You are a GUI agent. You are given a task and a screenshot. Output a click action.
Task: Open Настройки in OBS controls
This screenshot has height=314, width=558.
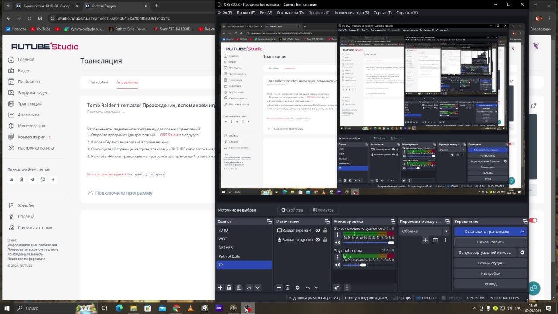pos(490,273)
